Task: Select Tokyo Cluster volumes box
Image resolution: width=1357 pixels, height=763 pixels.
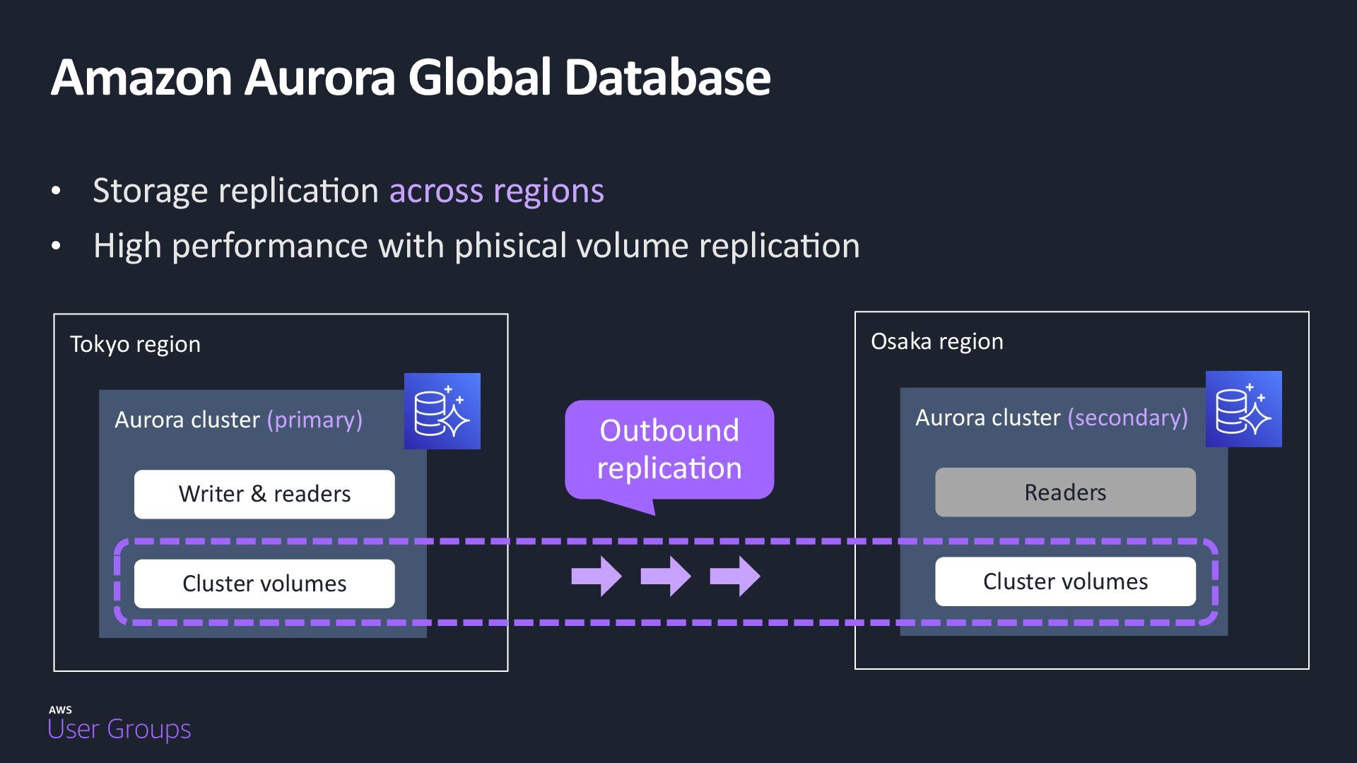Action: pyautogui.click(x=264, y=584)
